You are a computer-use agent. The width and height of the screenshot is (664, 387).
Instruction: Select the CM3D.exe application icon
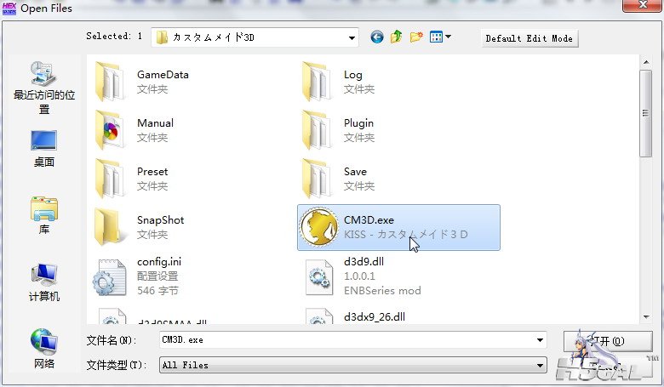(320, 227)
